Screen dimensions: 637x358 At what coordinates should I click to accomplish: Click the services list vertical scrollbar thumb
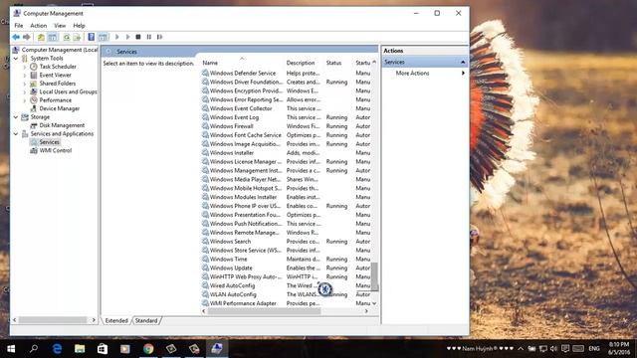tap(374, 276)
